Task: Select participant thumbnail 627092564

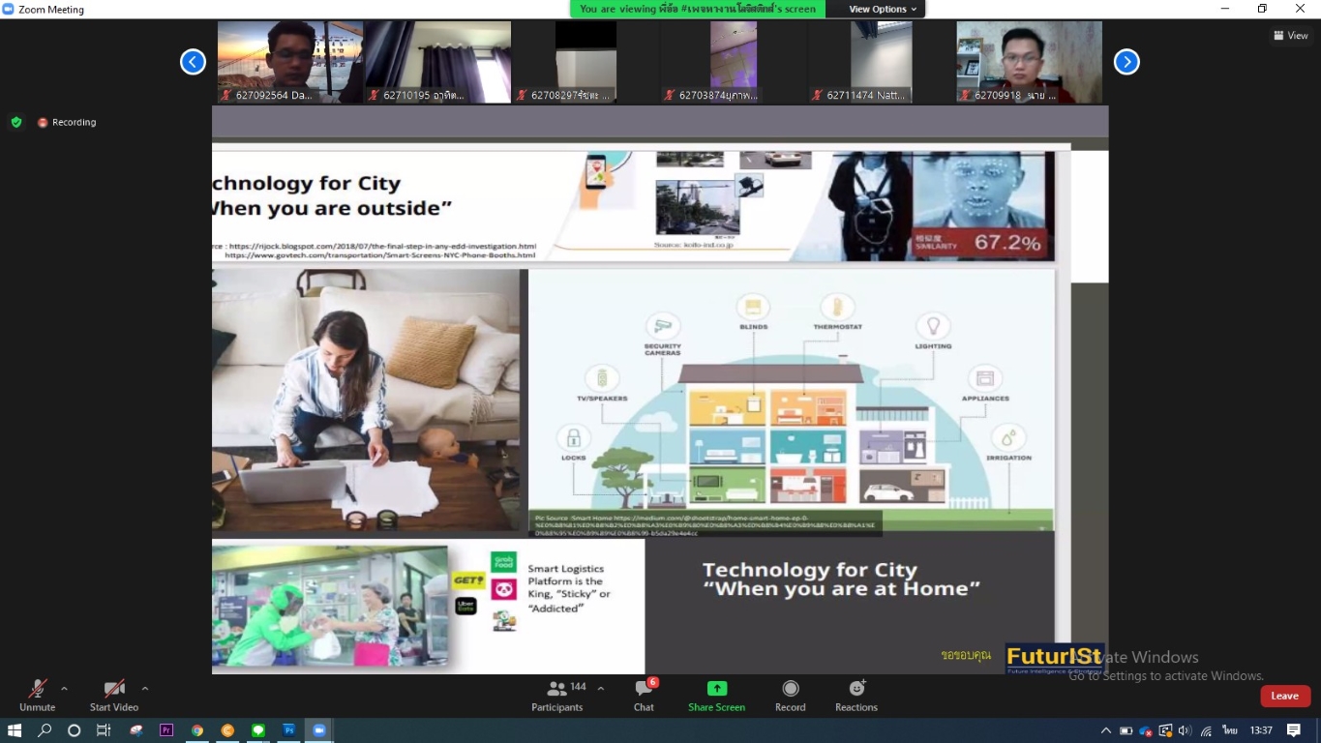Action: (x=289, y=62)
